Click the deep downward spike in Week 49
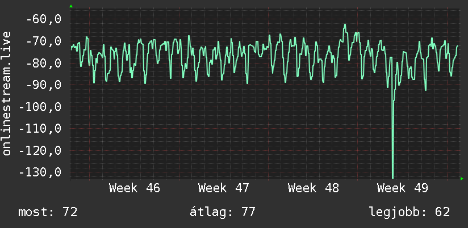 click(392, 134)
